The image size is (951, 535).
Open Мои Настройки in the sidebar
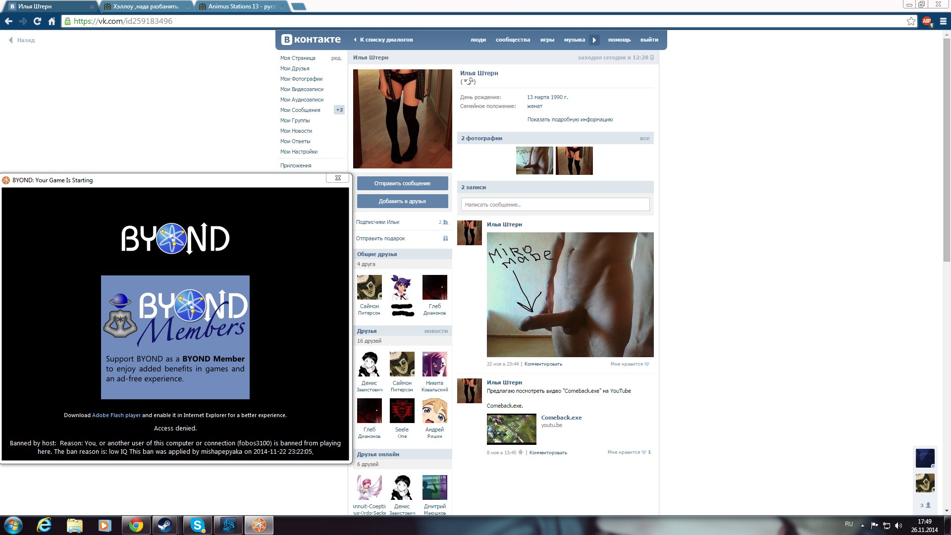(x=299, y=152)
